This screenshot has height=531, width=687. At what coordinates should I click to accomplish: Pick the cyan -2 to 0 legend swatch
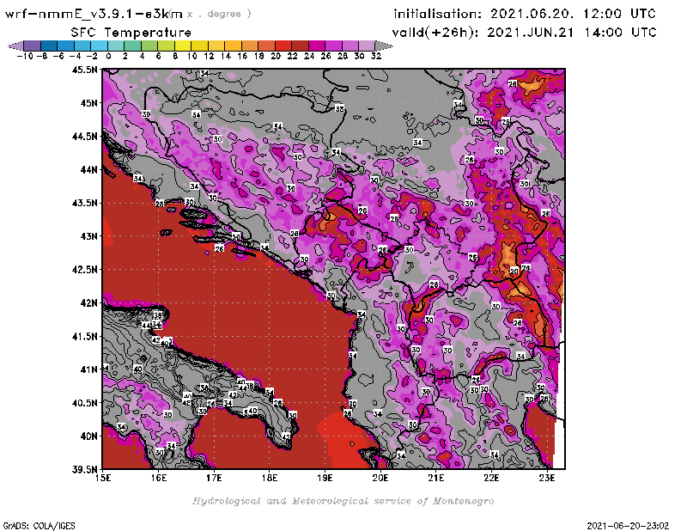pos(99,46)
